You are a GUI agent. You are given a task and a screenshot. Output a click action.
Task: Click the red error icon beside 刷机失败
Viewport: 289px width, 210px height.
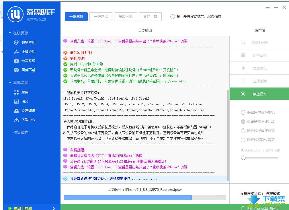[65, 58]
